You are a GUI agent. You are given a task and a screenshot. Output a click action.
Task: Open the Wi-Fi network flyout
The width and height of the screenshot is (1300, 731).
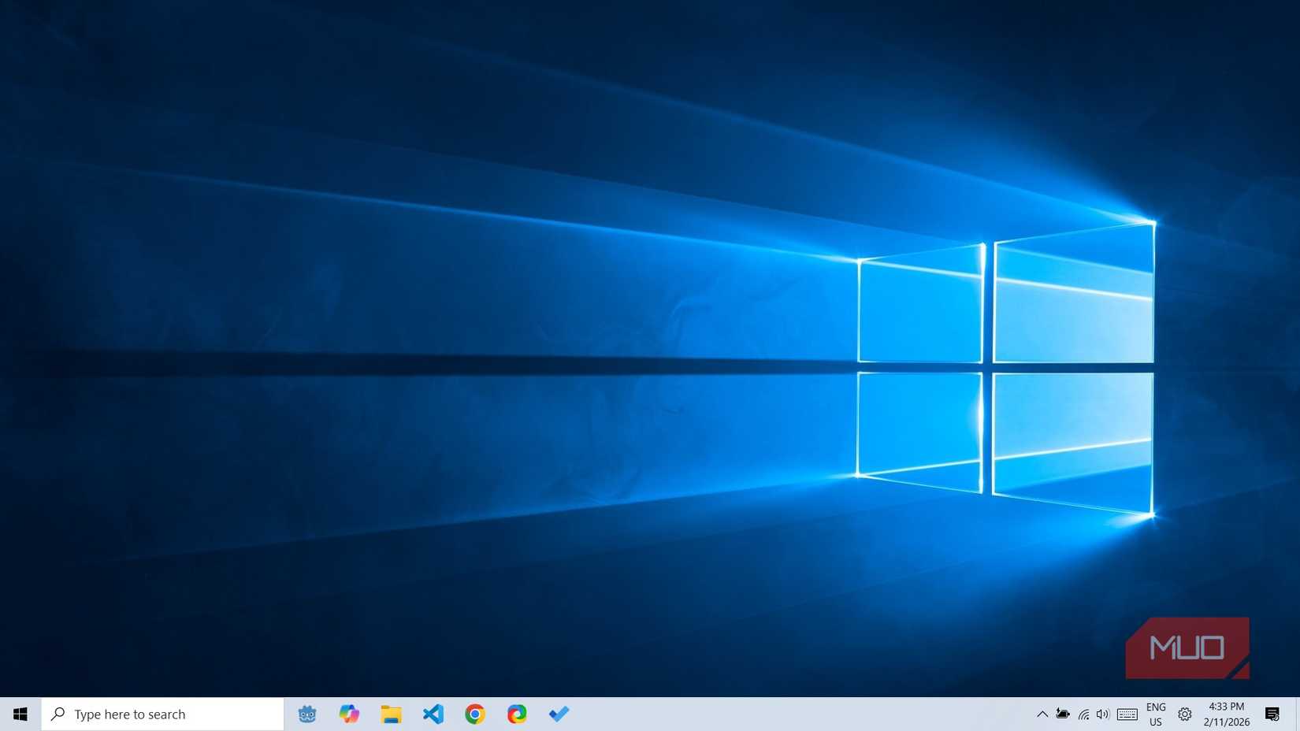[1083, 714]
